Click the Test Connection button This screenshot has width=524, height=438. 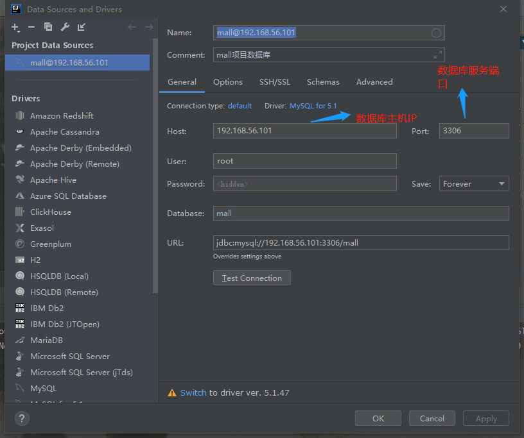pyautogui.click(x=252, y=278)
